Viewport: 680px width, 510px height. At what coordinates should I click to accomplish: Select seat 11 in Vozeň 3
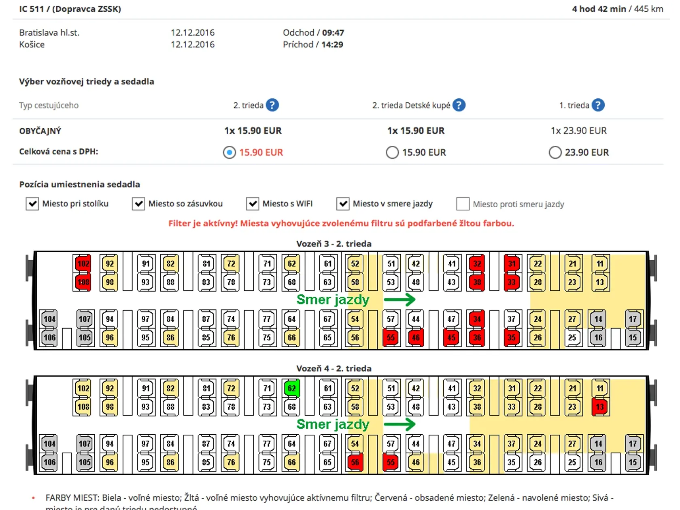600,263
